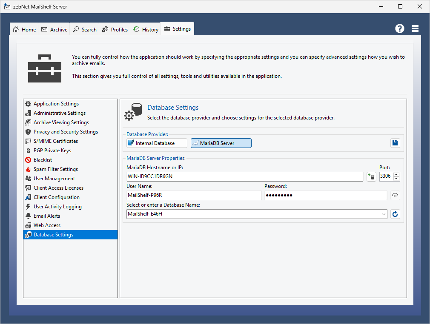Open the help question mark icon
Image resolution: width=430 pixels, height=324 pixels.
[399, 28]
